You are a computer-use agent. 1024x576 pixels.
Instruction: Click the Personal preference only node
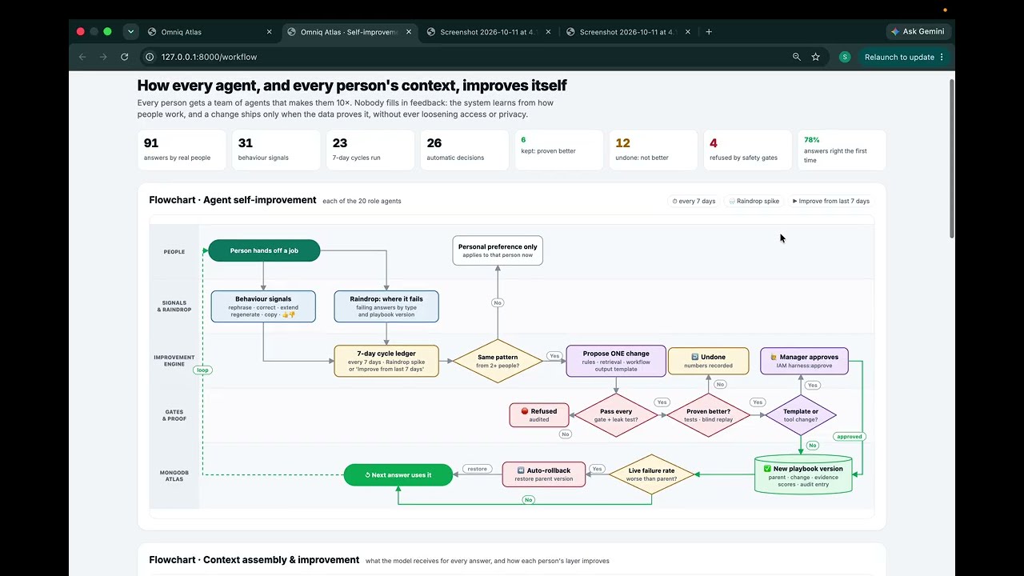pos(498,250)
